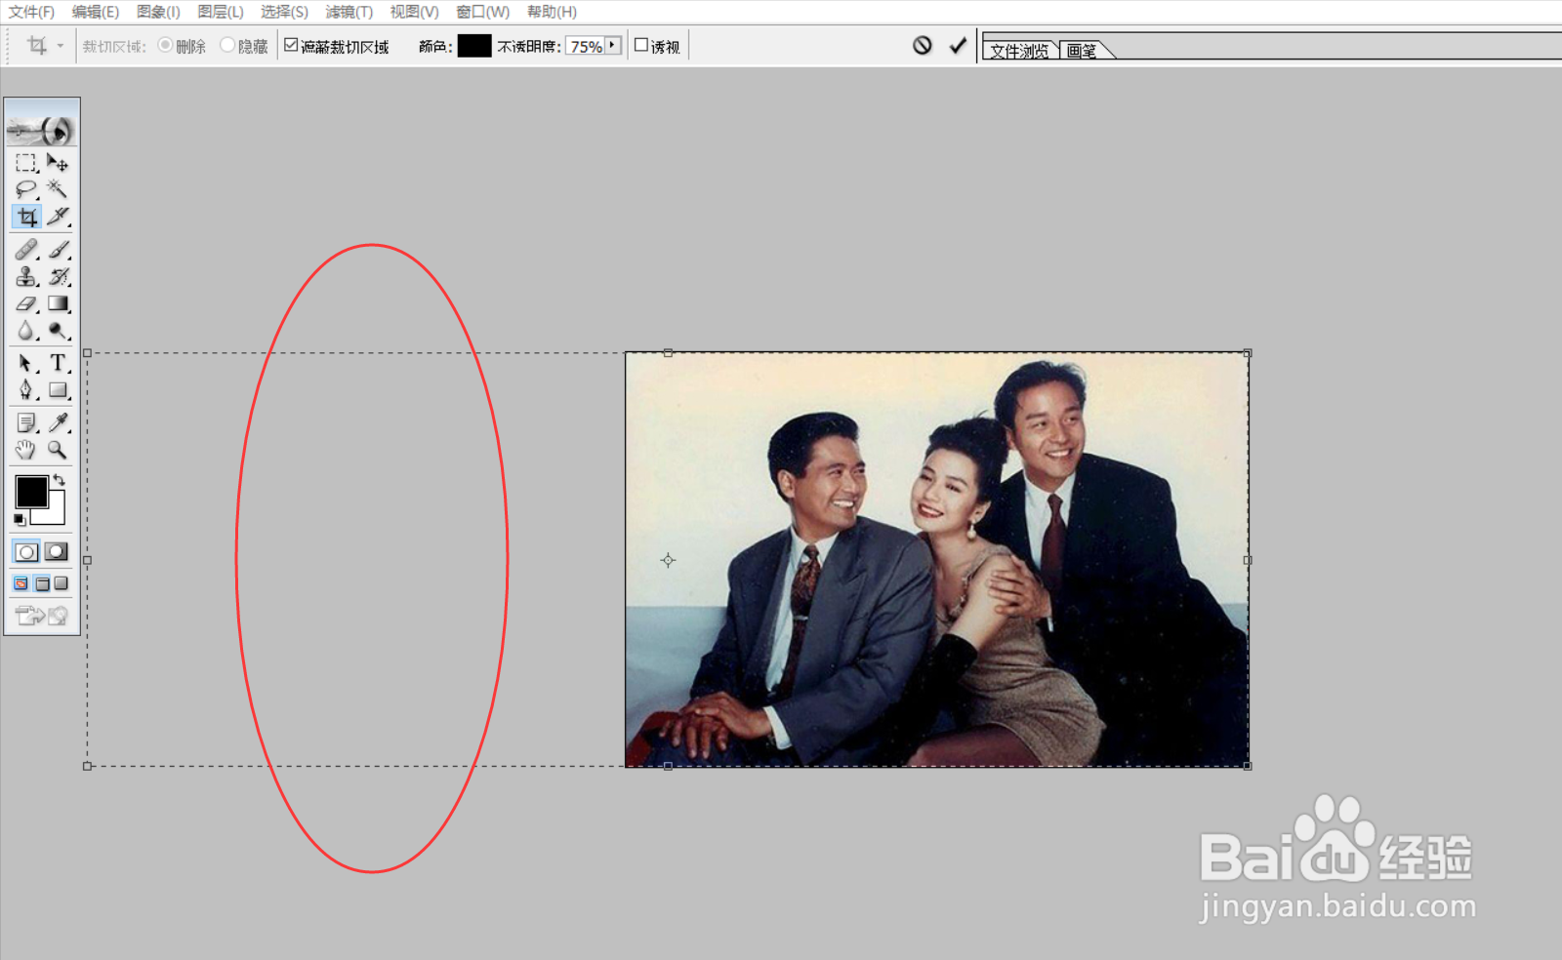Click the bottom-right crop handle
Screen dimensions: 1562x960
(x=1248, y=766)
